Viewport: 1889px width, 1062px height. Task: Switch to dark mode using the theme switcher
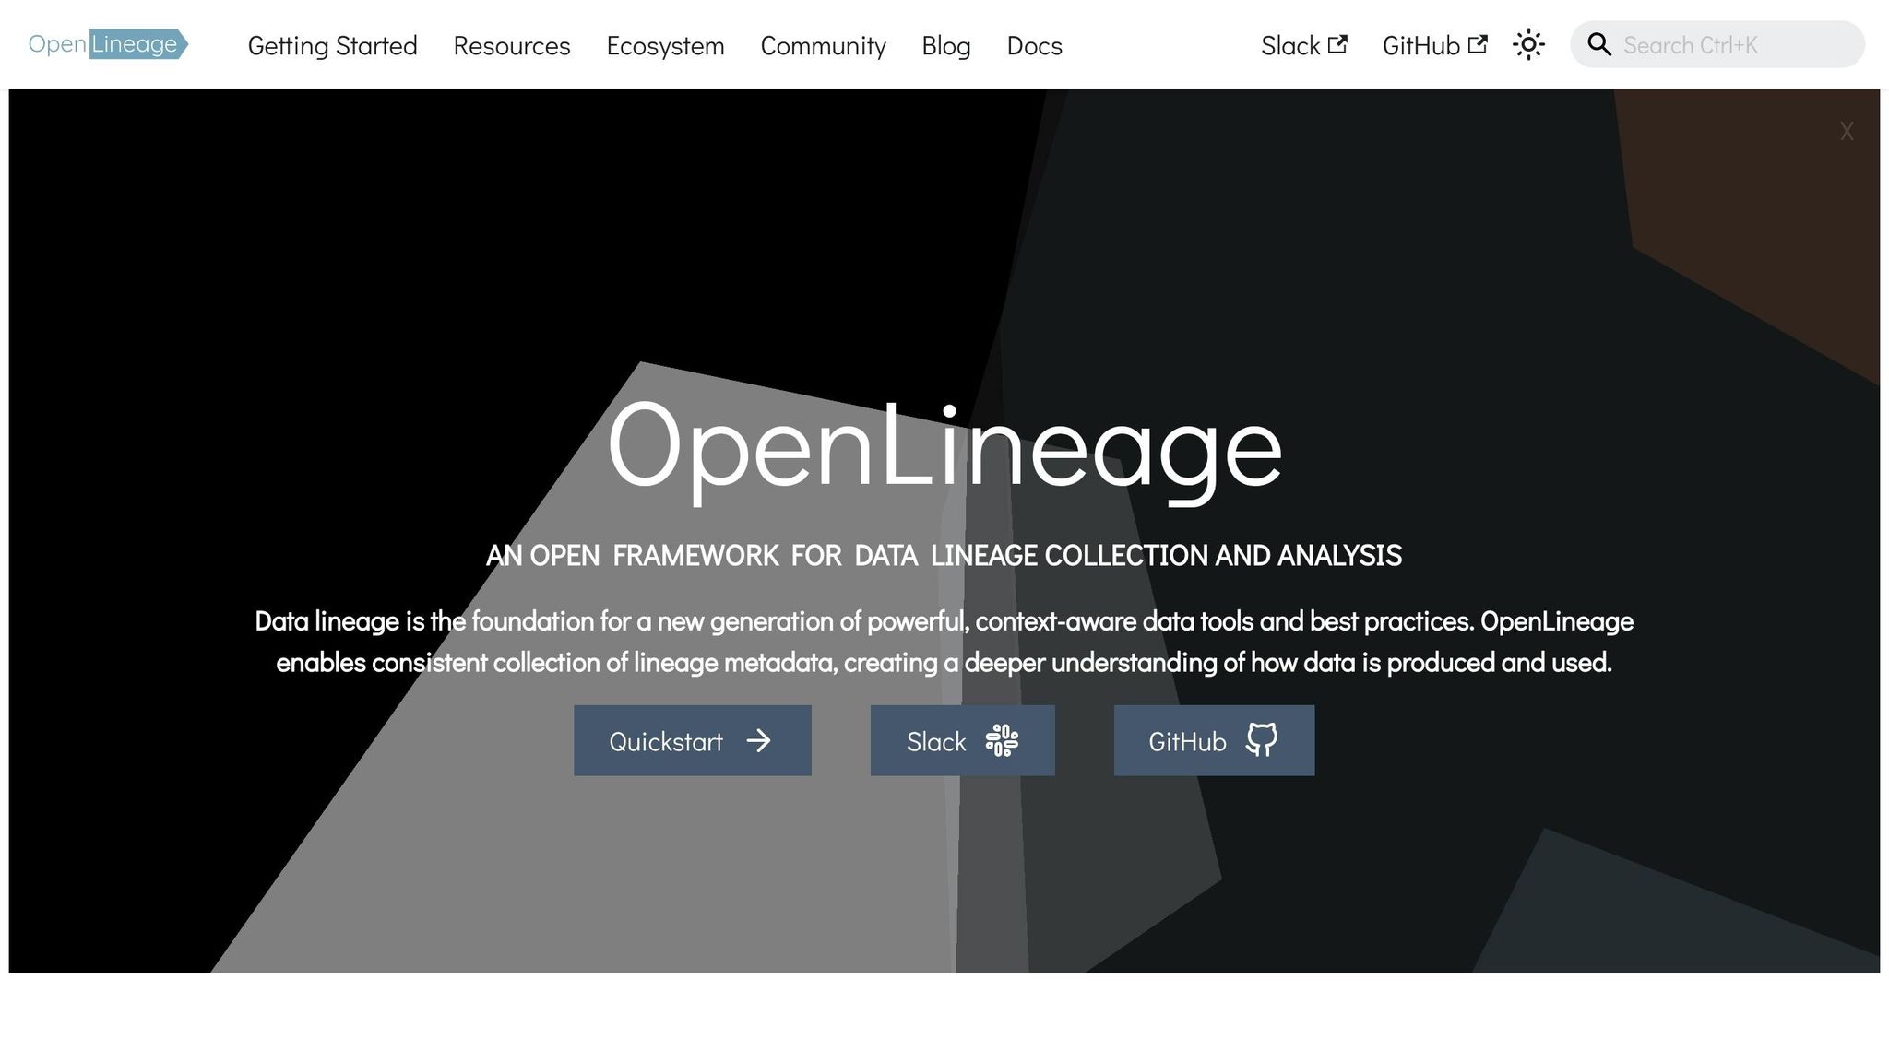click(1528, 43)
